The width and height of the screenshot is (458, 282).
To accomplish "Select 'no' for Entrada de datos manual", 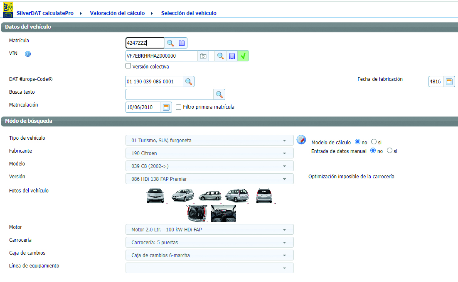I will coord(373,151).
